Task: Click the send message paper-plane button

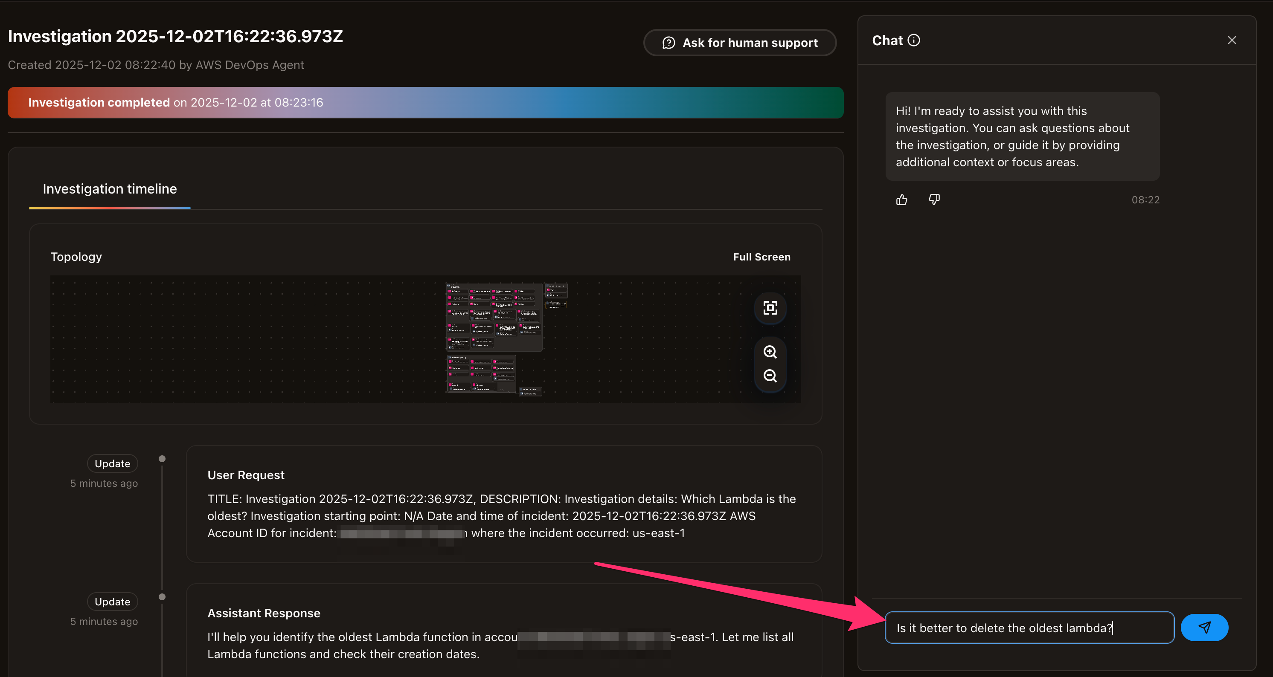Action: coord(1204,627)
